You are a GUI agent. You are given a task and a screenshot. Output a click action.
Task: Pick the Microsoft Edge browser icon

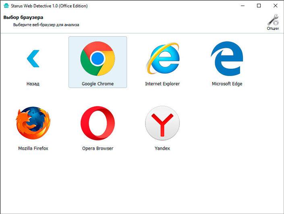point(227,59)
